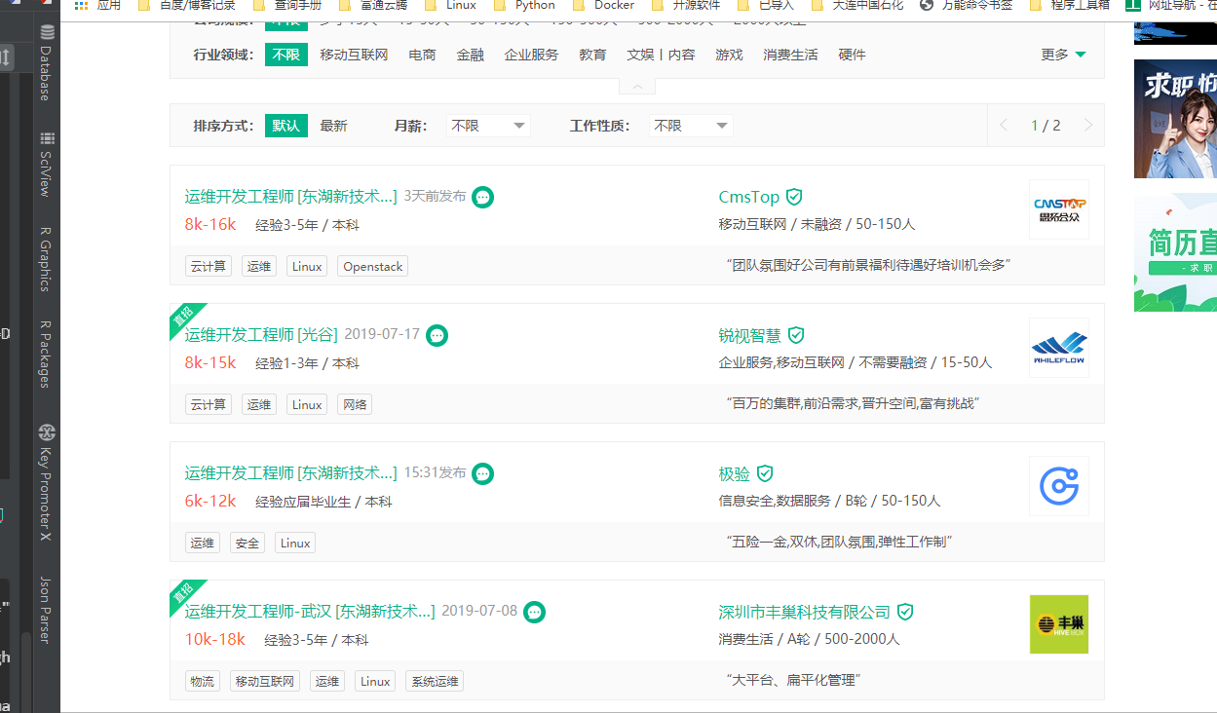1217x713 pixels.
Task: Open the 极验 company name link
Action: tap(734, 473)
